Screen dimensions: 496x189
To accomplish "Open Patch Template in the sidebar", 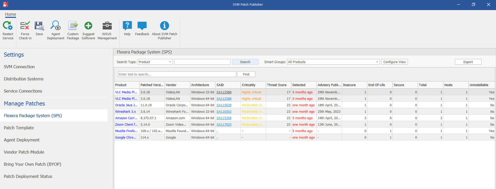I will coord(19,128).
